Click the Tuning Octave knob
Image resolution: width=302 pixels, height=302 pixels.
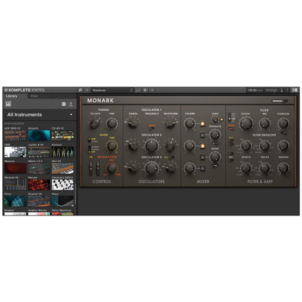[x=95, y=123]
